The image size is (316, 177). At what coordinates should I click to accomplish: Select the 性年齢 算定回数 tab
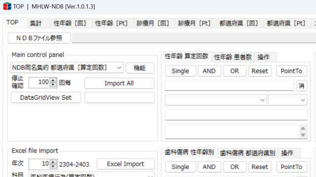(x=187, y=57)
